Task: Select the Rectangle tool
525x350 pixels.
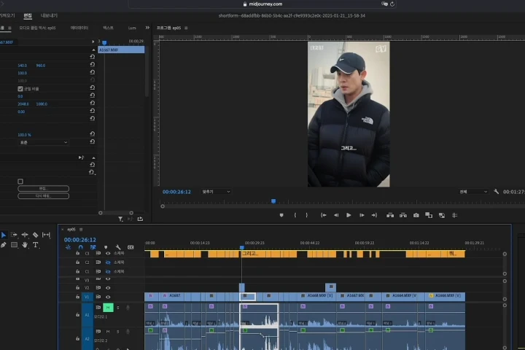Action: coord(14,245)
